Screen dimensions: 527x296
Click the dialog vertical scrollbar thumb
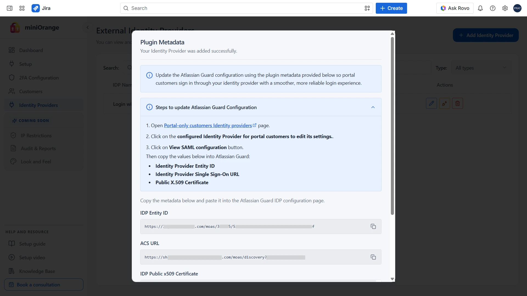pyautogui.click(x=392, y=126)
